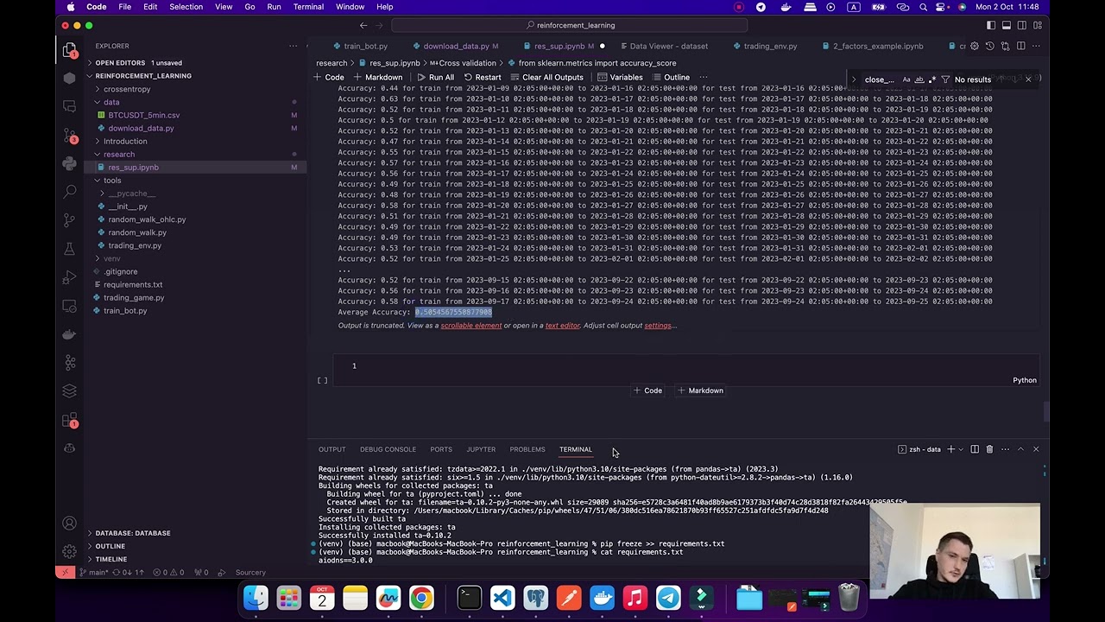Open Google Chrome from the Dock

(x=421, y=597)
